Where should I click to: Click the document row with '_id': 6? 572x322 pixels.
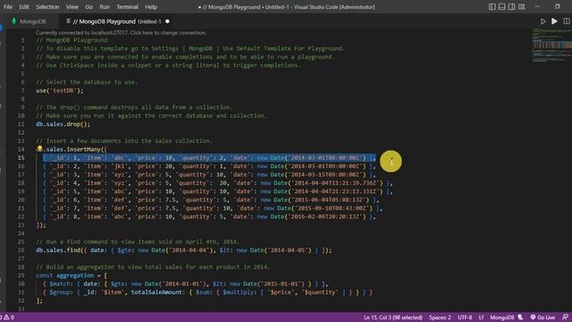tap(211, 199)
